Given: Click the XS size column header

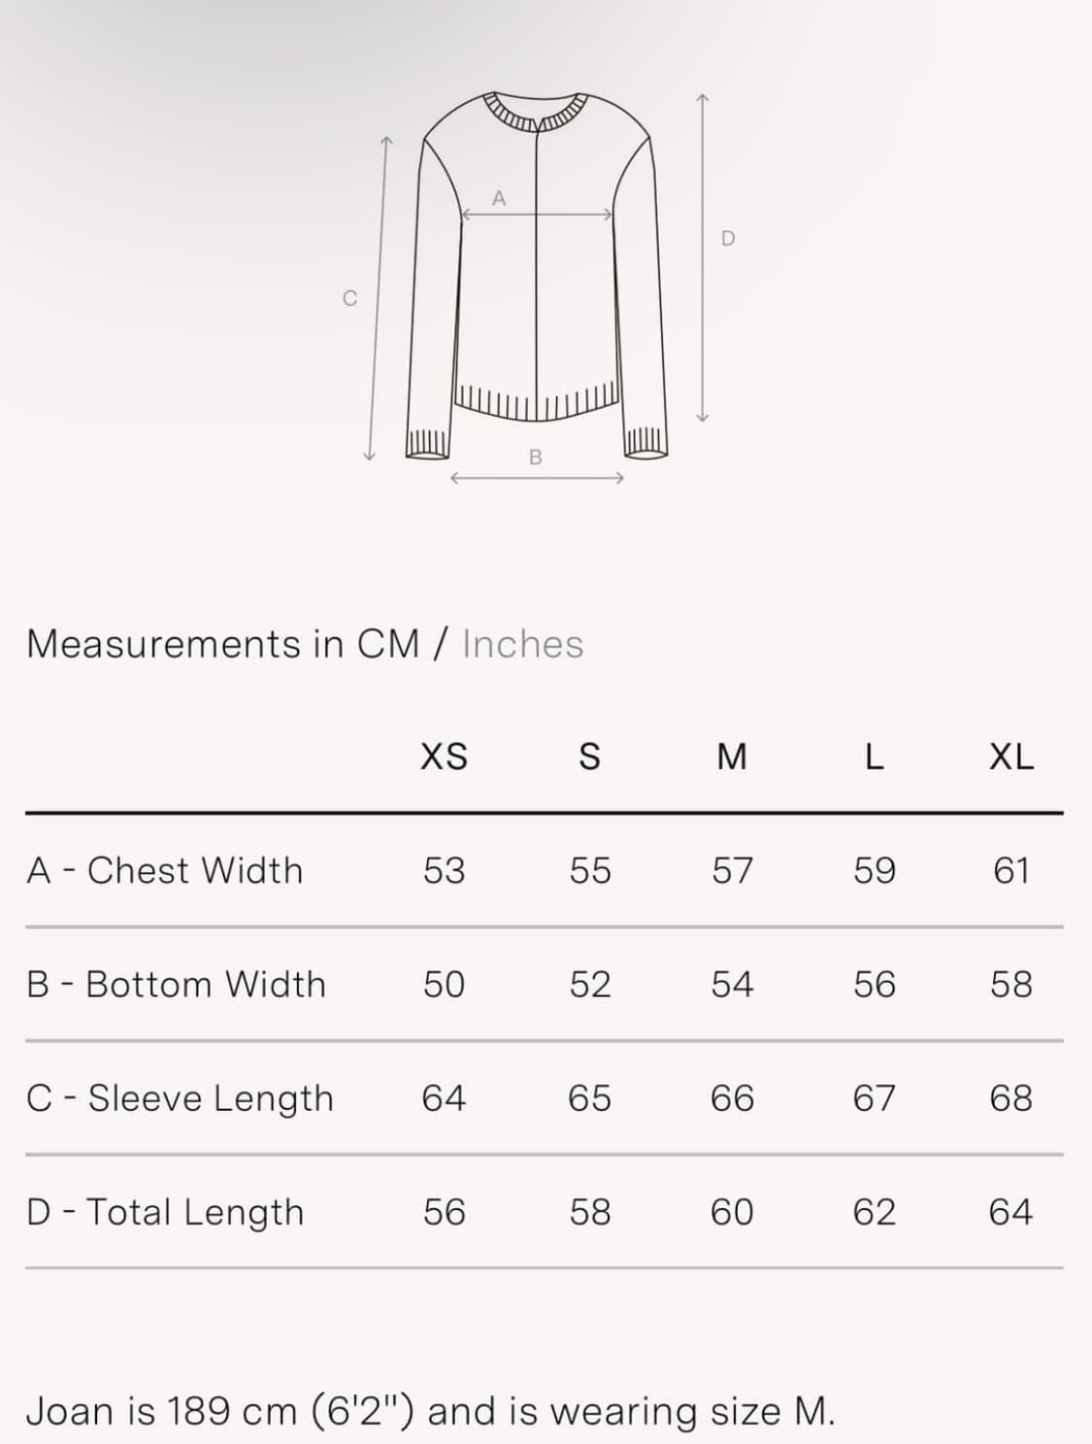Looking at the screenshot, I should point(444,756).
